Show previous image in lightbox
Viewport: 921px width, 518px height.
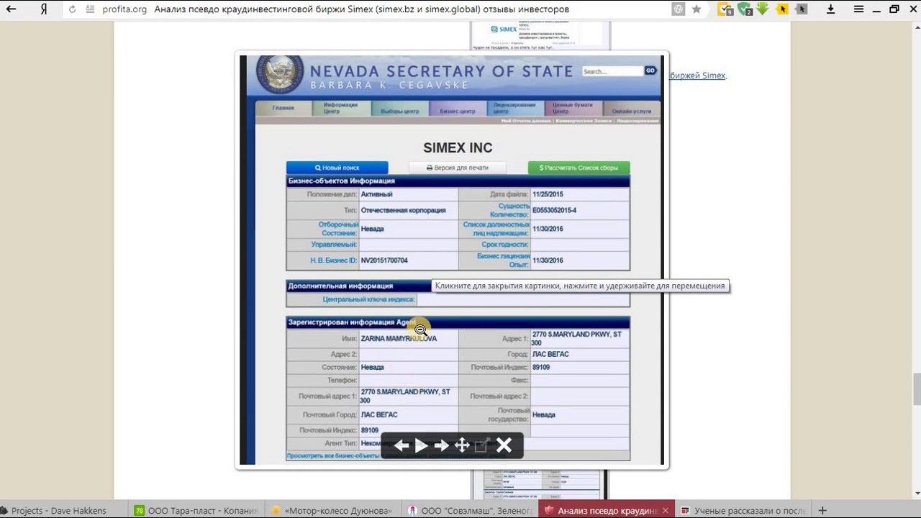[401, 445]
